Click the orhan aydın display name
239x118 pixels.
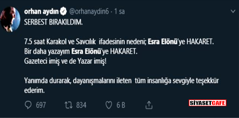(x=42, y=12)
